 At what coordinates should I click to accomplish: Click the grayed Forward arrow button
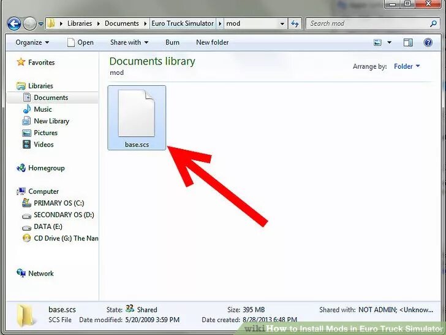pyautogui.click(x=29, y=24)
